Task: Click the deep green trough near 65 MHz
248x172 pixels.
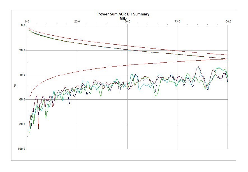Action: click(156, 95)
